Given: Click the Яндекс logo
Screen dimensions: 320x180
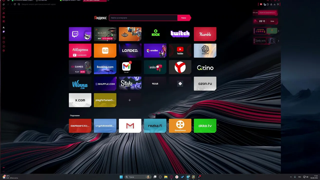Looking at the screenshot, I should 100,18.
